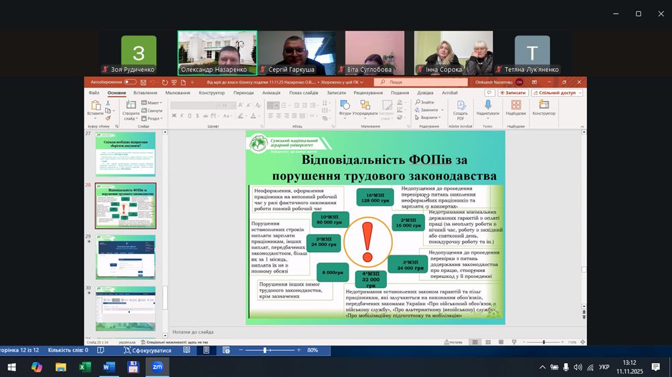Open the Section (Розділ) dropdown
This screenshot has height=377, width=672.
[x=151, y=118]
